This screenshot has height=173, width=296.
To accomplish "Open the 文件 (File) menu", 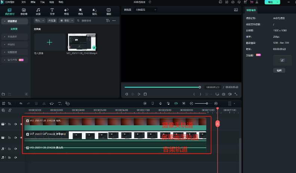I will click(23, 2).
